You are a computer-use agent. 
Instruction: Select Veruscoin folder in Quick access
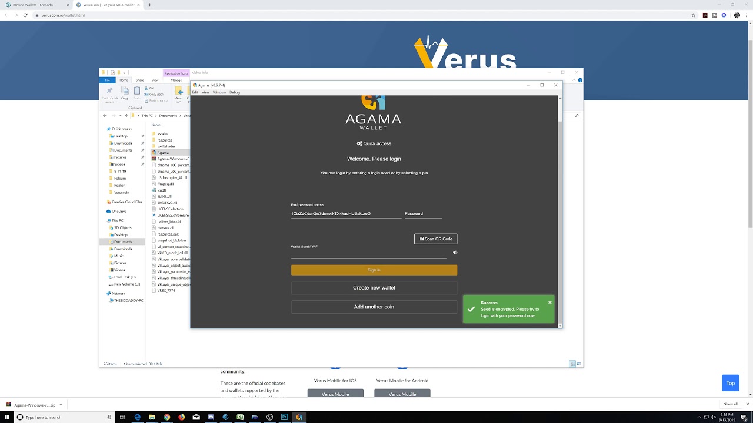pos(121,193)
